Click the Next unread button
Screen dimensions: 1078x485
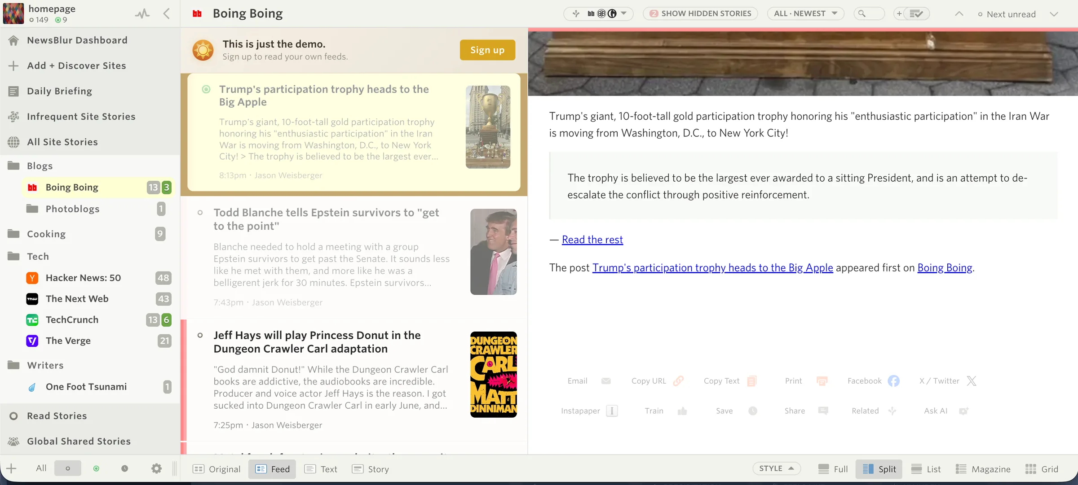pyautogui.click(x=1007, y=14)
